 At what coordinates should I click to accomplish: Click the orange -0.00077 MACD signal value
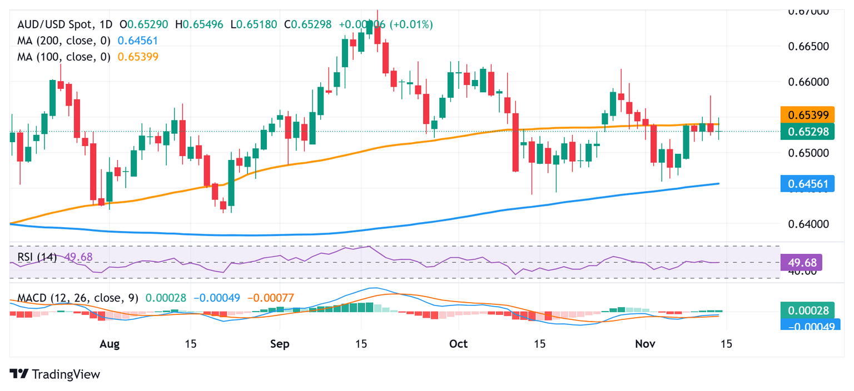(271, 298)
